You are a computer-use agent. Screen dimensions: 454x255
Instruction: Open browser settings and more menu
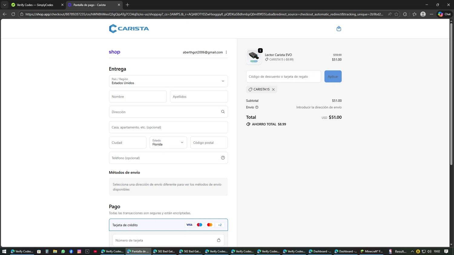click(432, 14)
